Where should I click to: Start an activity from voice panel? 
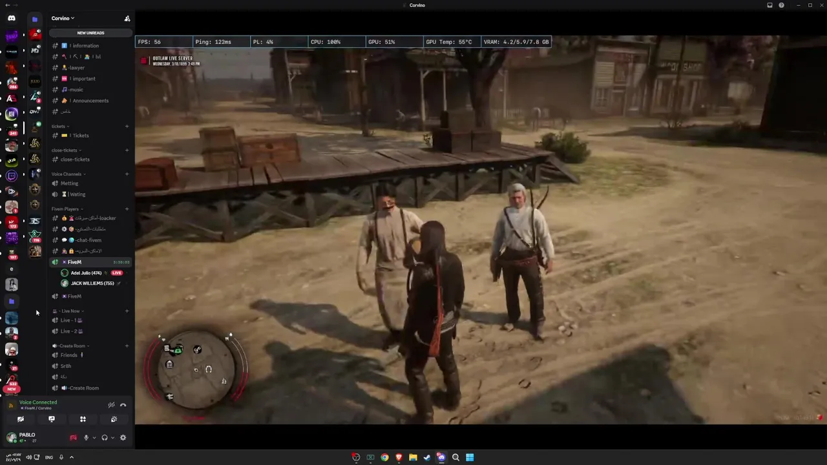point(83,420)
